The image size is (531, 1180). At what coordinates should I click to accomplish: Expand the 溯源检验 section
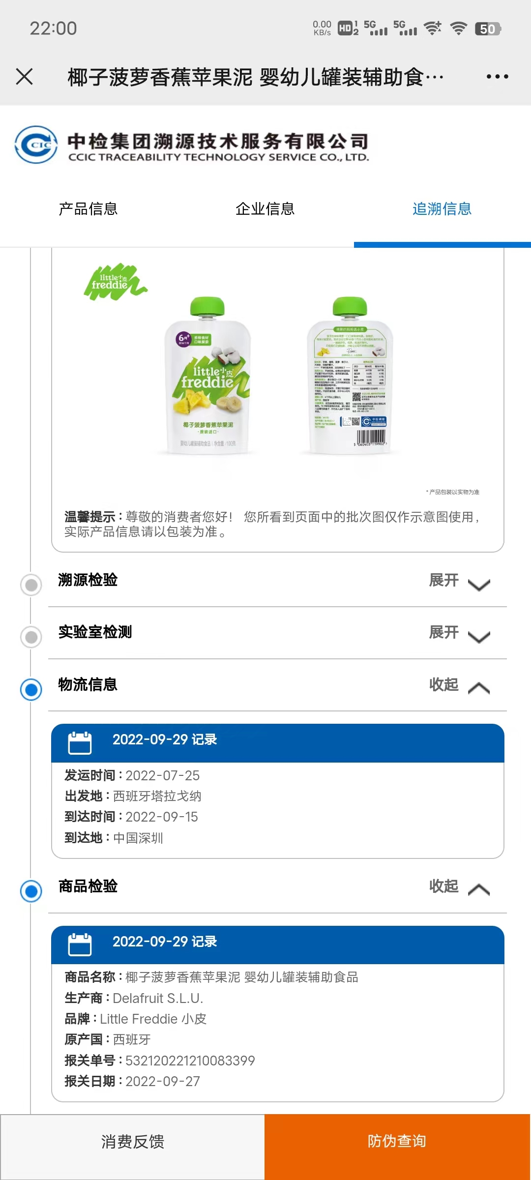[460, 581]
